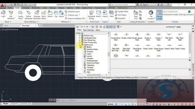
Task: Toggle Polar Tracking in status bar
Action: 133,104
